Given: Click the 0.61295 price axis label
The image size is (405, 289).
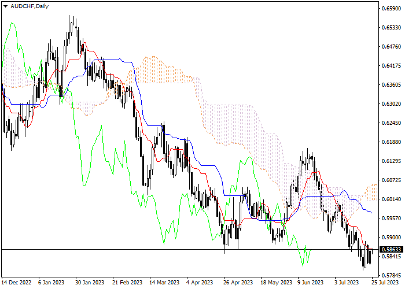Looking at the screenshot, I should click(391, 161).
